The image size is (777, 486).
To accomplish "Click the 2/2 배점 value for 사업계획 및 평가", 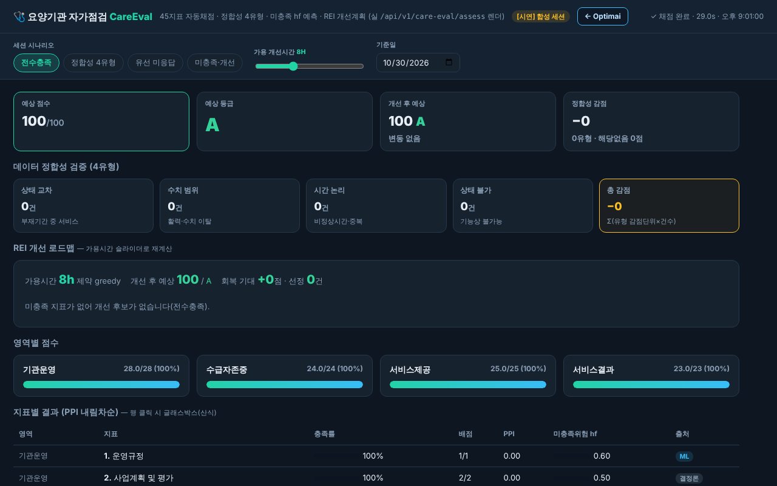I will tap(465, 478).
